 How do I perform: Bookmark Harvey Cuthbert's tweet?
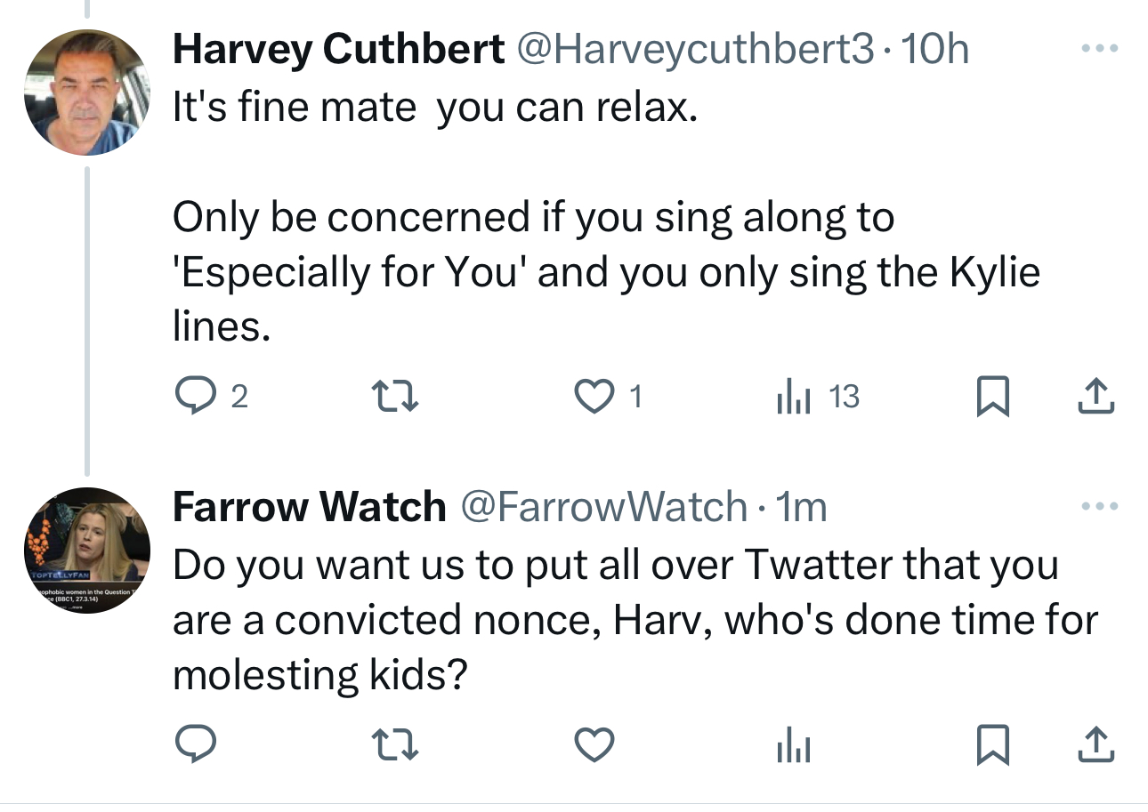click(x=993, y=397)
